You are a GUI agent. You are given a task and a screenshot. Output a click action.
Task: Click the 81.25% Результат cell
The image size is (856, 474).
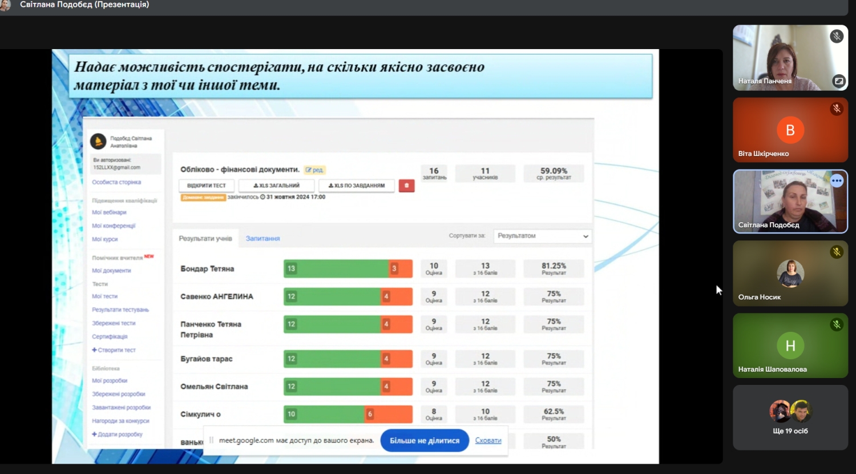pyautogui.click(x=554, y=268)
